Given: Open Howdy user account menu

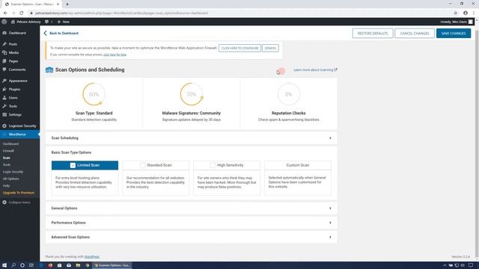Looking at the screenshot, I should click(x=457, y=22).
